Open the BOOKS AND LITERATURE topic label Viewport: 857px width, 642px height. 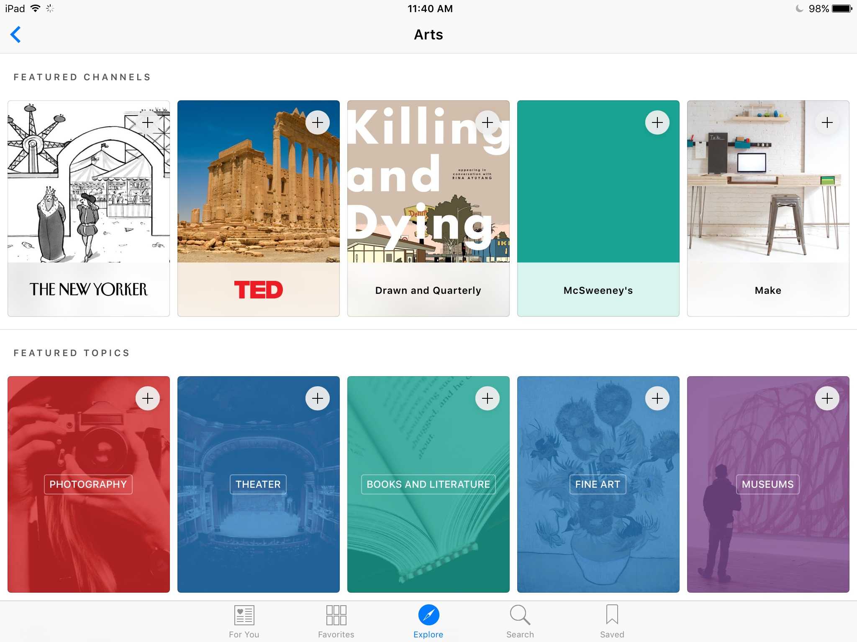(428, 484)
